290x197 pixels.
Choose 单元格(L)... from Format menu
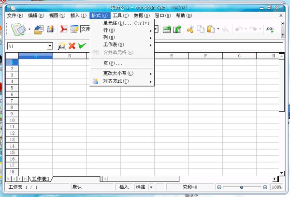tap(122, 23)
